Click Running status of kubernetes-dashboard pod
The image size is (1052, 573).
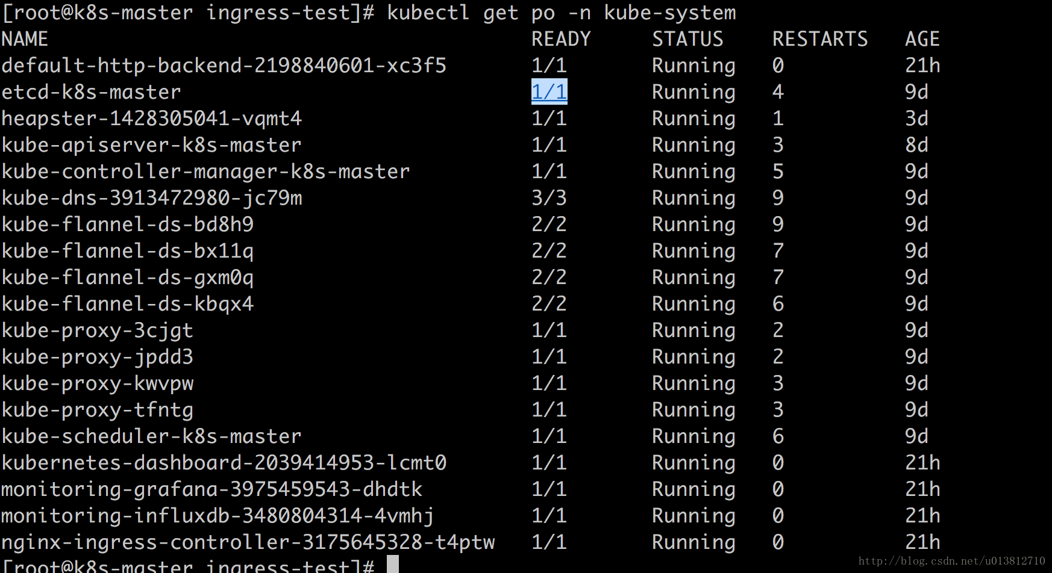coord(694,463)
